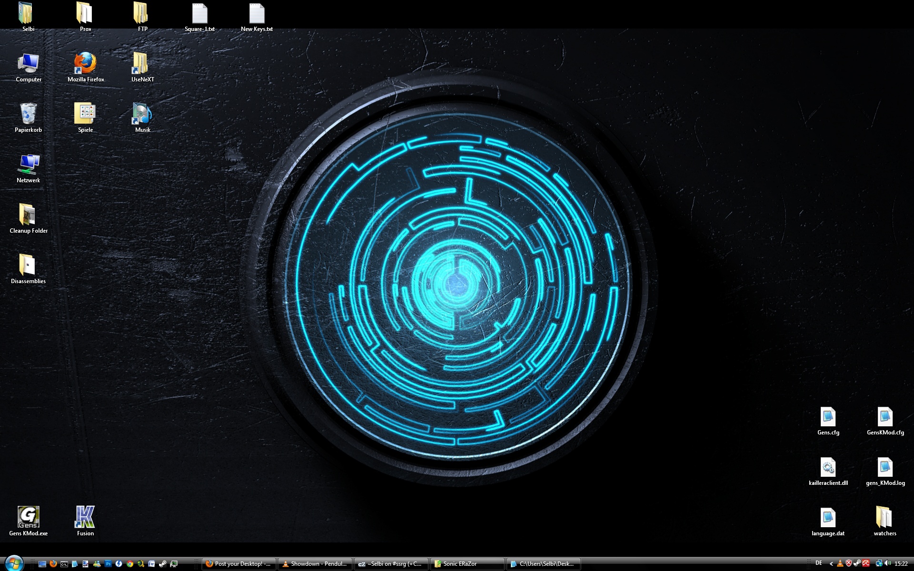Expand hidden system tray icons arrow
Image resolution: width=914 pixels, height=571 pixels.
pos(831,564)
